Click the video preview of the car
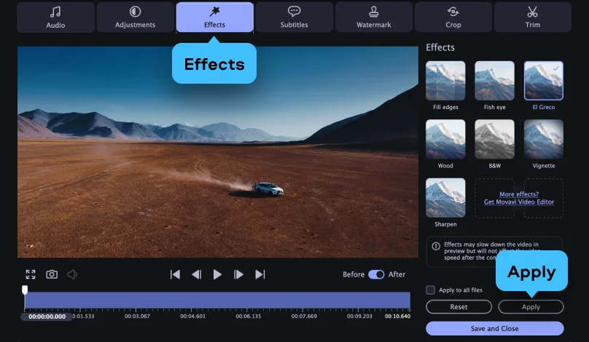This screenshot has width=589, height=342. (218, 152)
